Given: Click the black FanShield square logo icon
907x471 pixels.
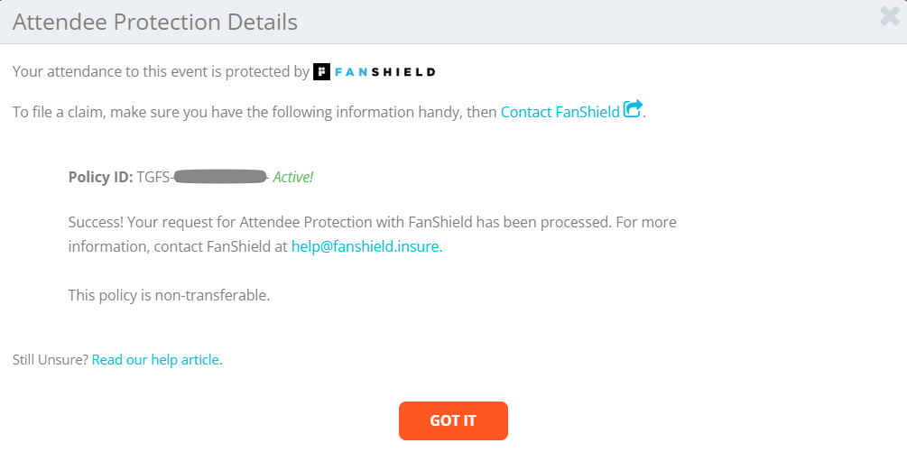Looking at the screenshot, I should tap(321, 72).
